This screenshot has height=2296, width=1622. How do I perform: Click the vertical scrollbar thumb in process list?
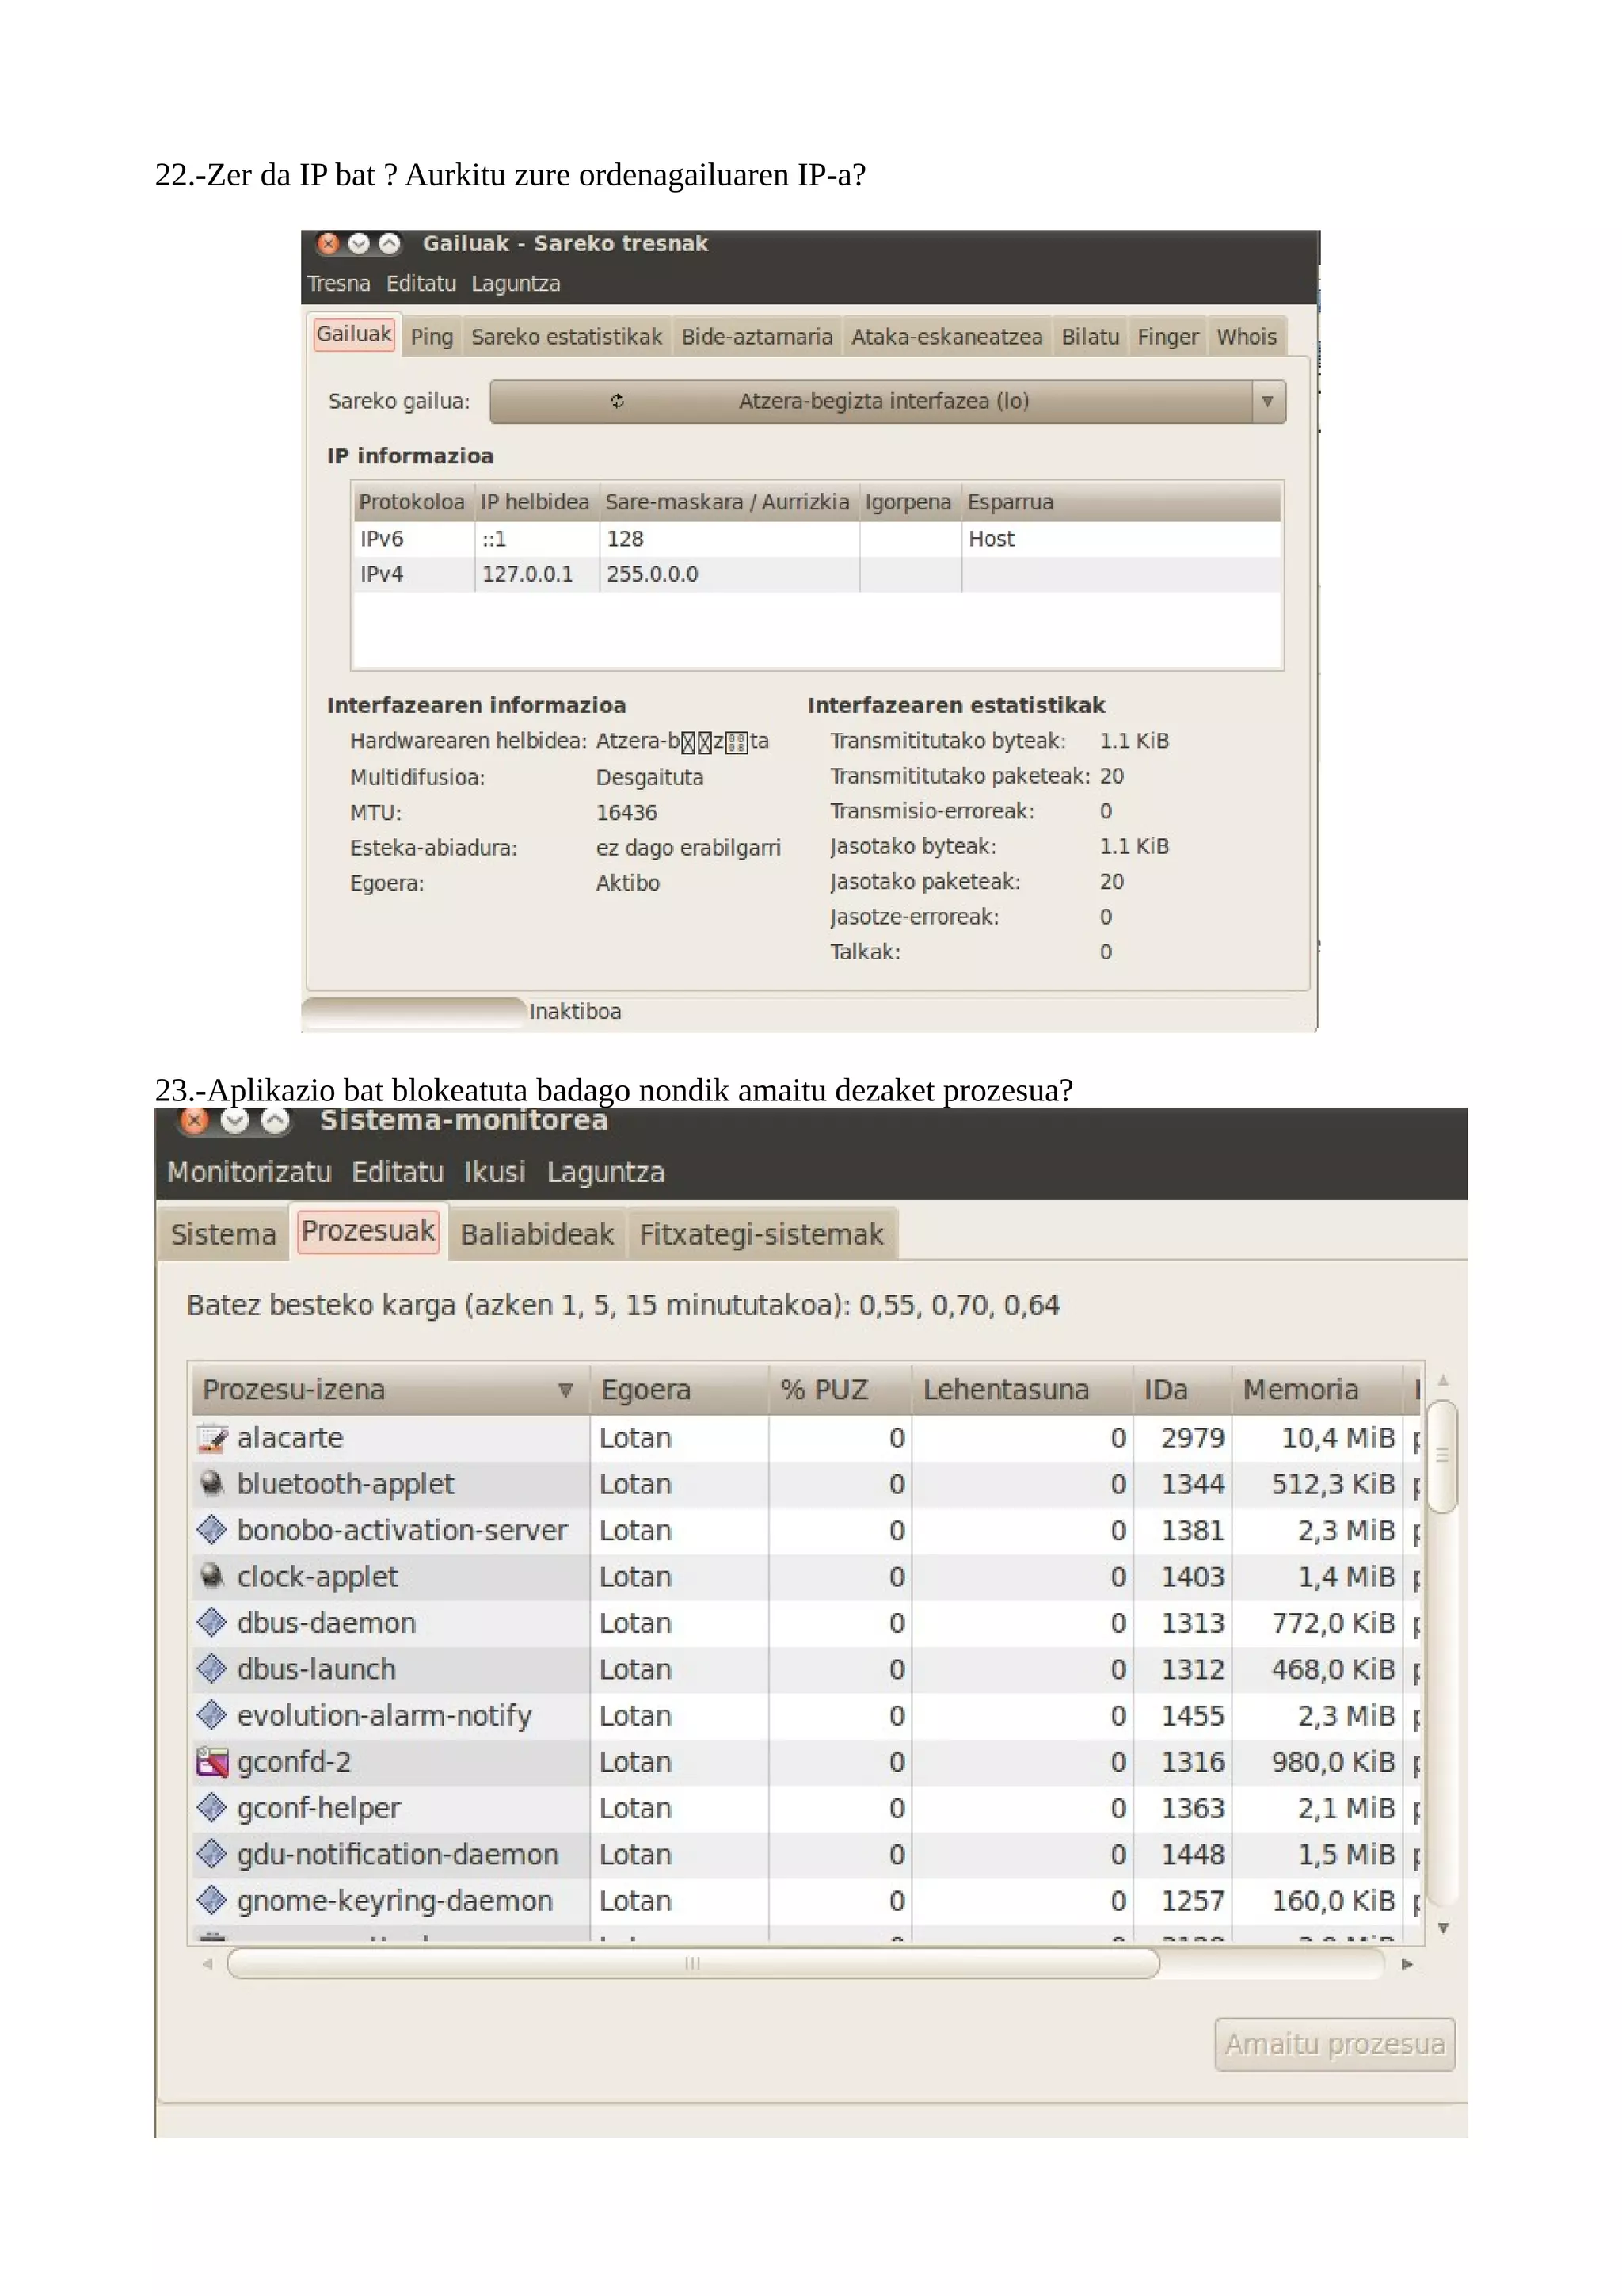click(1442, 1457)
